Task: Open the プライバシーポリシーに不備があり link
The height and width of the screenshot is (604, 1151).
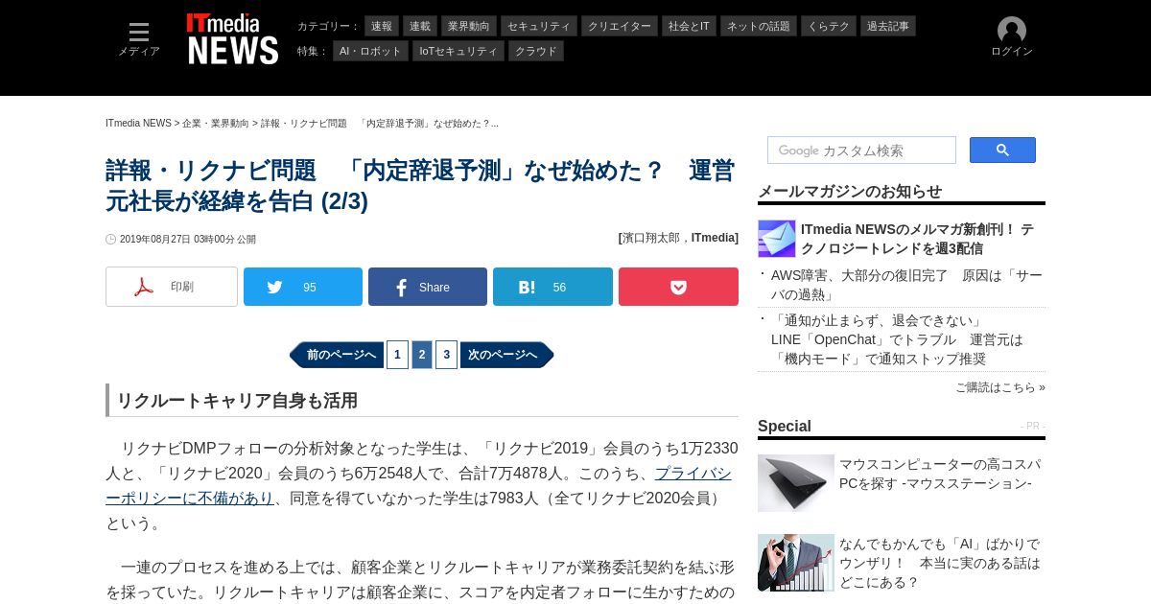Action: pyautogui.click(x=418, y=485)
